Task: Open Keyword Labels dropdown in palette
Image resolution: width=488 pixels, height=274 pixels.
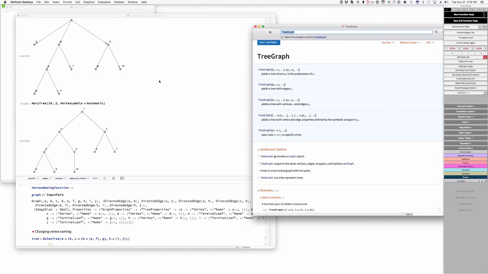Action: click(466, 106)
